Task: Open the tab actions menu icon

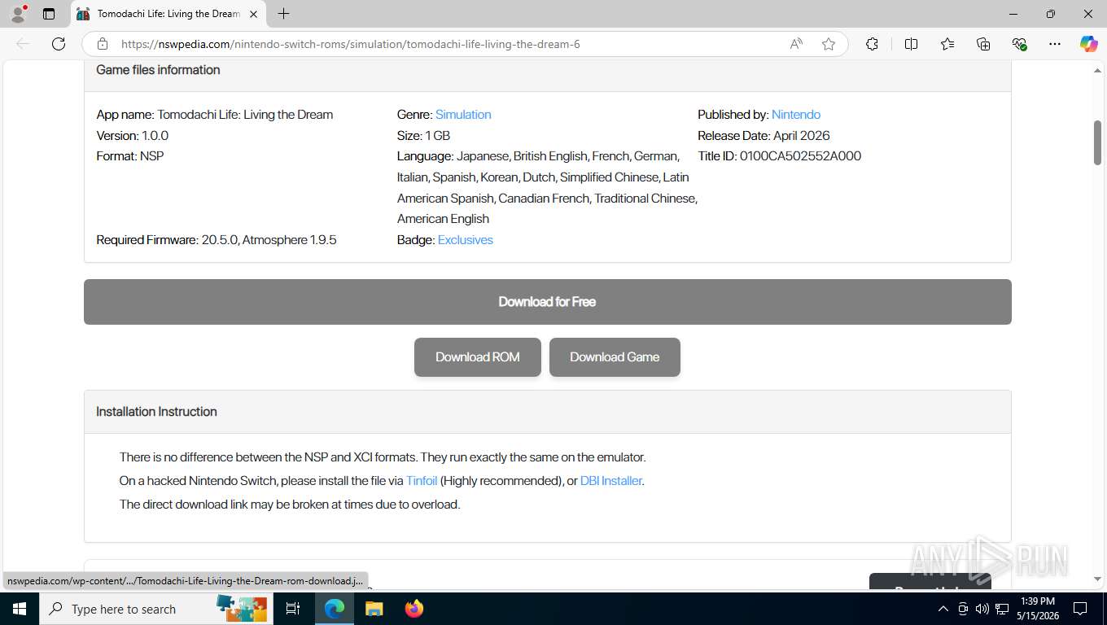Action: pos(49,14)
